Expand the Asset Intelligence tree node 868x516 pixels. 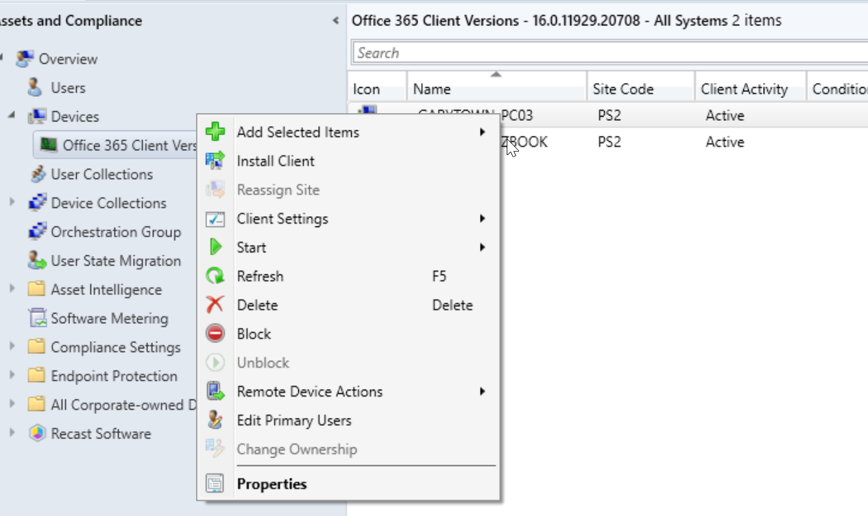coord(12,290)
